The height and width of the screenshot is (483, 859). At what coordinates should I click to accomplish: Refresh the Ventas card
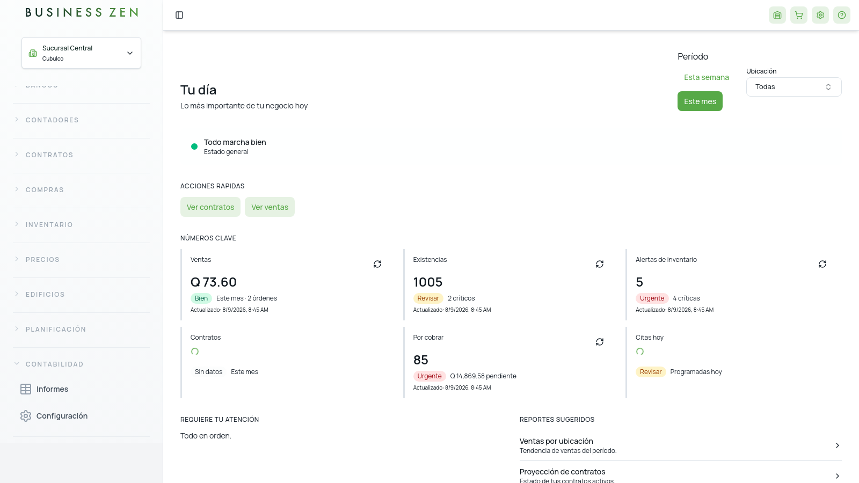pyautogui.click(x=377, y=264)
